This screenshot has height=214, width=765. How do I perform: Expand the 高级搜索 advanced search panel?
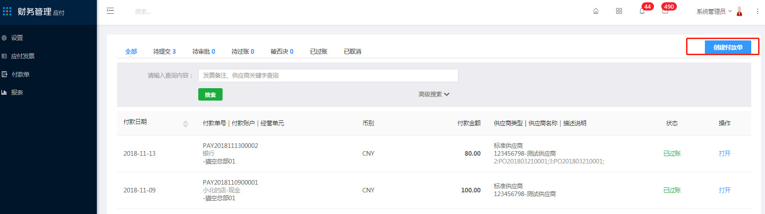(434, 94)
